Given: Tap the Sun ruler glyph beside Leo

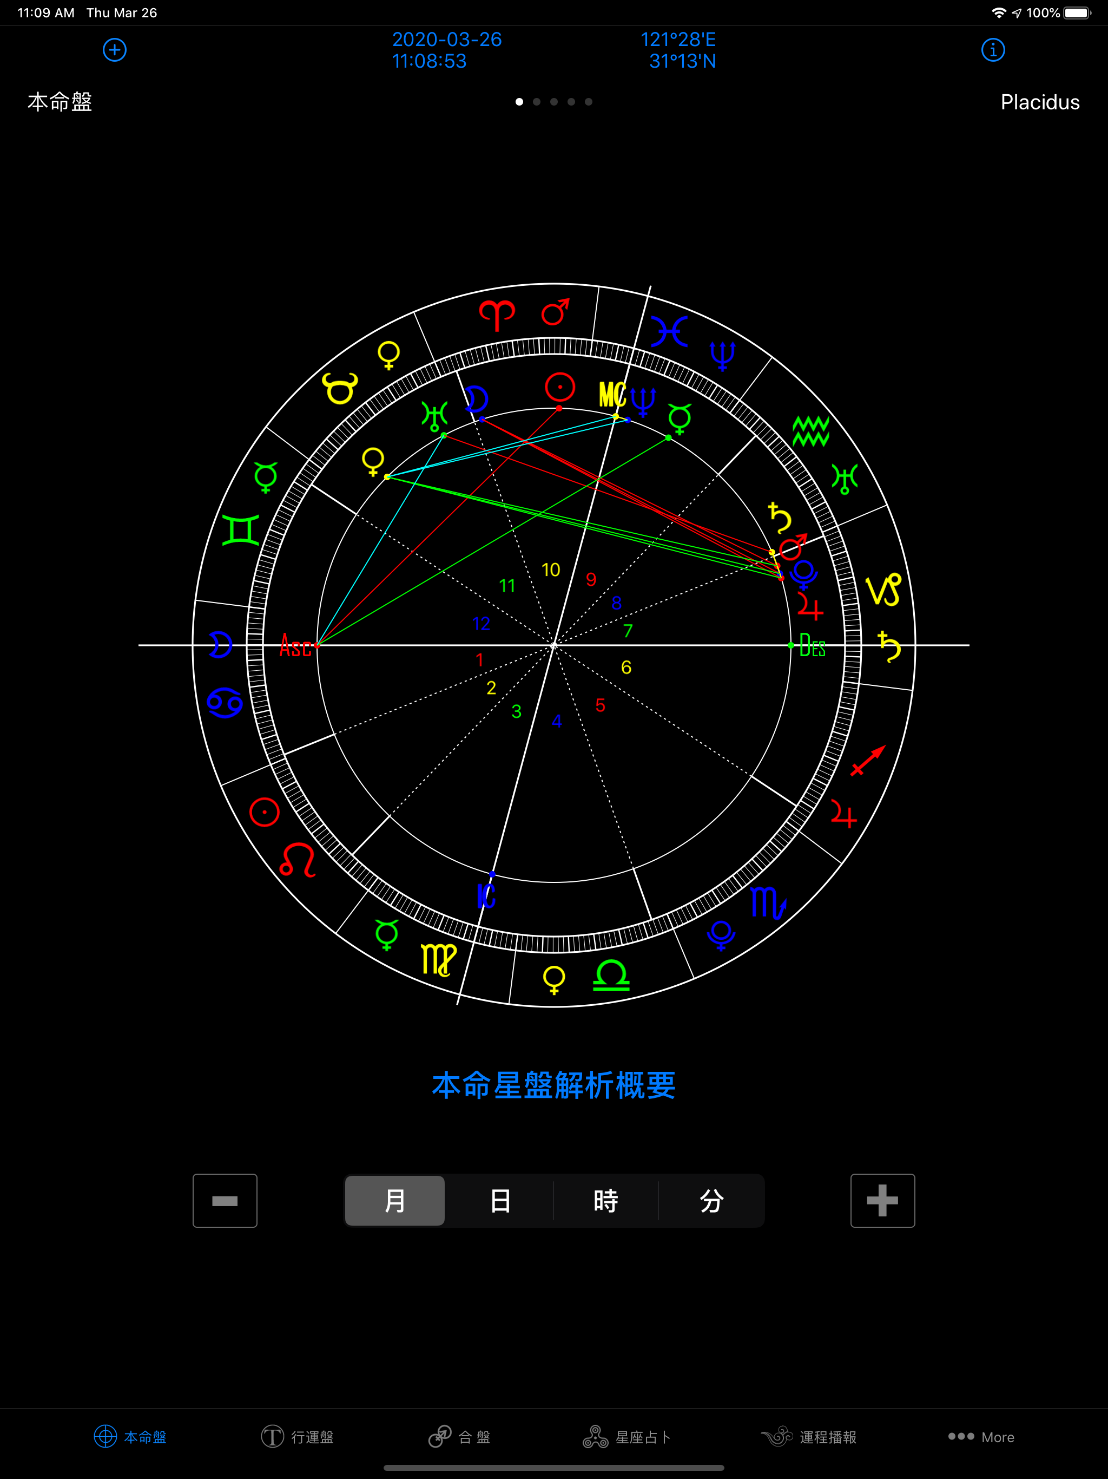Looking at the screenshot, I should (264, 812).
